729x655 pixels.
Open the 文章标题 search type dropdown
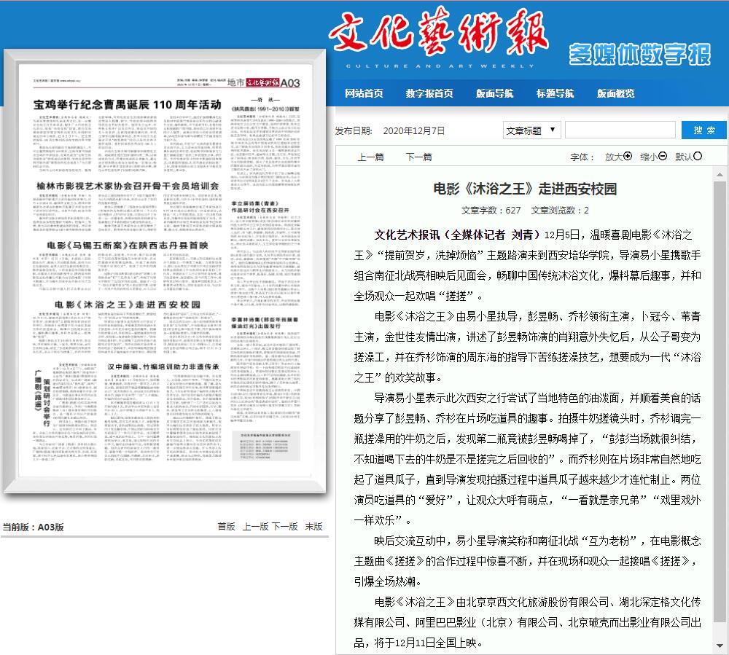531,130
